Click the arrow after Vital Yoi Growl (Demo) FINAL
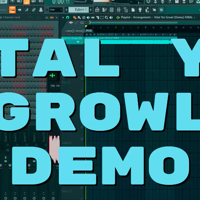This screenshot has height=200, width=200. 194,18
